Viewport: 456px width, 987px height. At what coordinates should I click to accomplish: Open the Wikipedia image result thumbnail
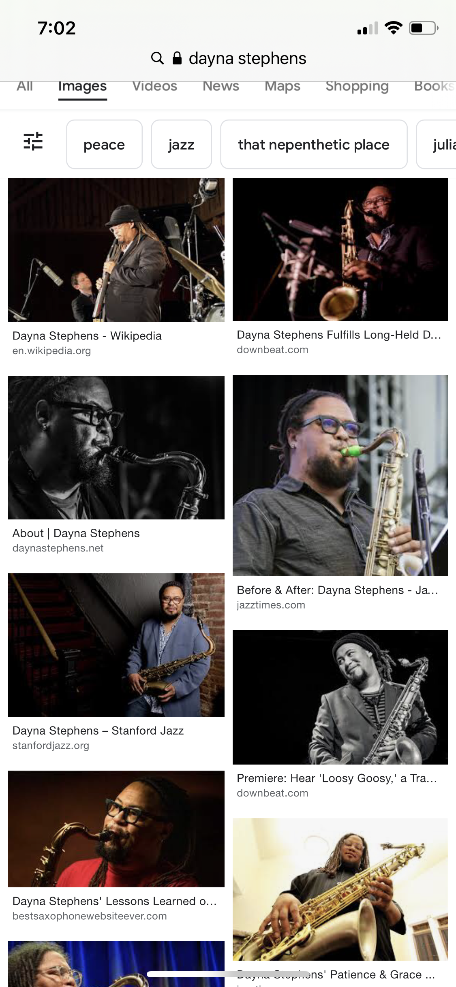[116, 250]
